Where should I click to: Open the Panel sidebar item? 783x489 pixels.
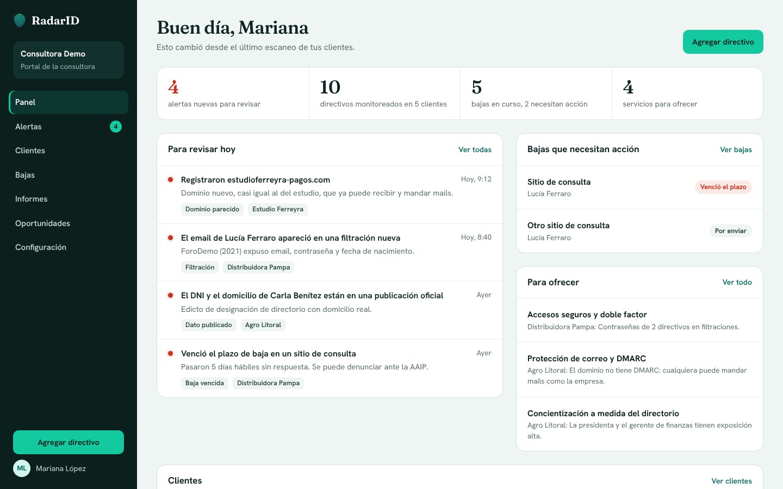click(x=69, y=102)
